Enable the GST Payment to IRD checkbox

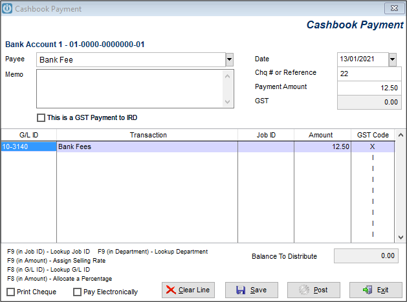coord(41,117)
